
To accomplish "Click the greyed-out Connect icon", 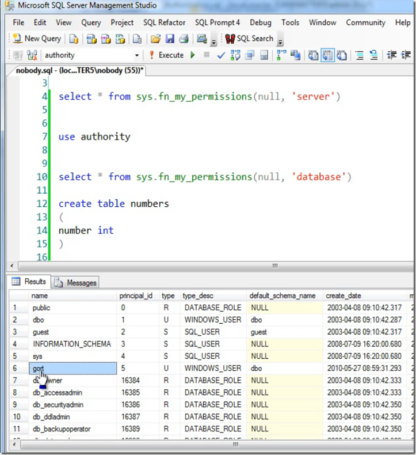I will pyautogui.click(x=18, y=55).
